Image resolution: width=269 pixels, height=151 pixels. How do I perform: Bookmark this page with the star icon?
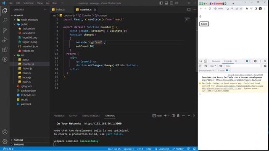241,8
